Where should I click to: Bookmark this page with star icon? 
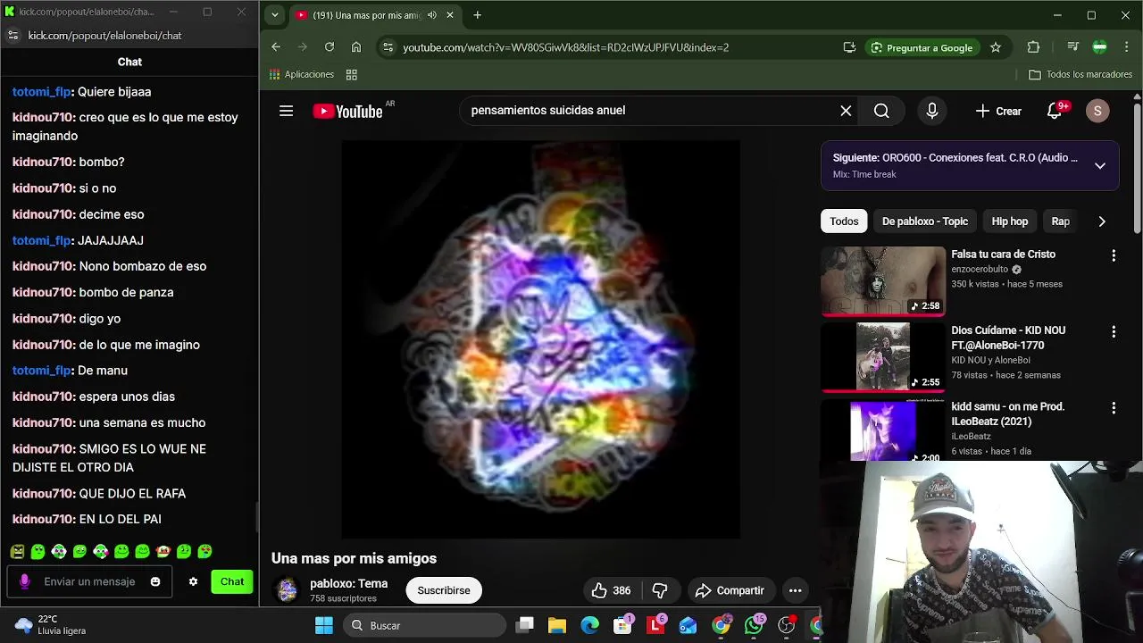tap(996, 47)
